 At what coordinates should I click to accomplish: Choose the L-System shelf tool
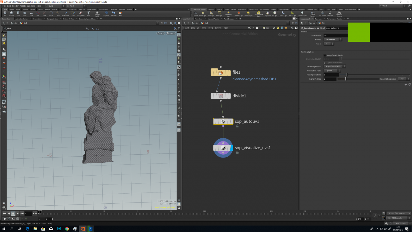click(106, 13)
